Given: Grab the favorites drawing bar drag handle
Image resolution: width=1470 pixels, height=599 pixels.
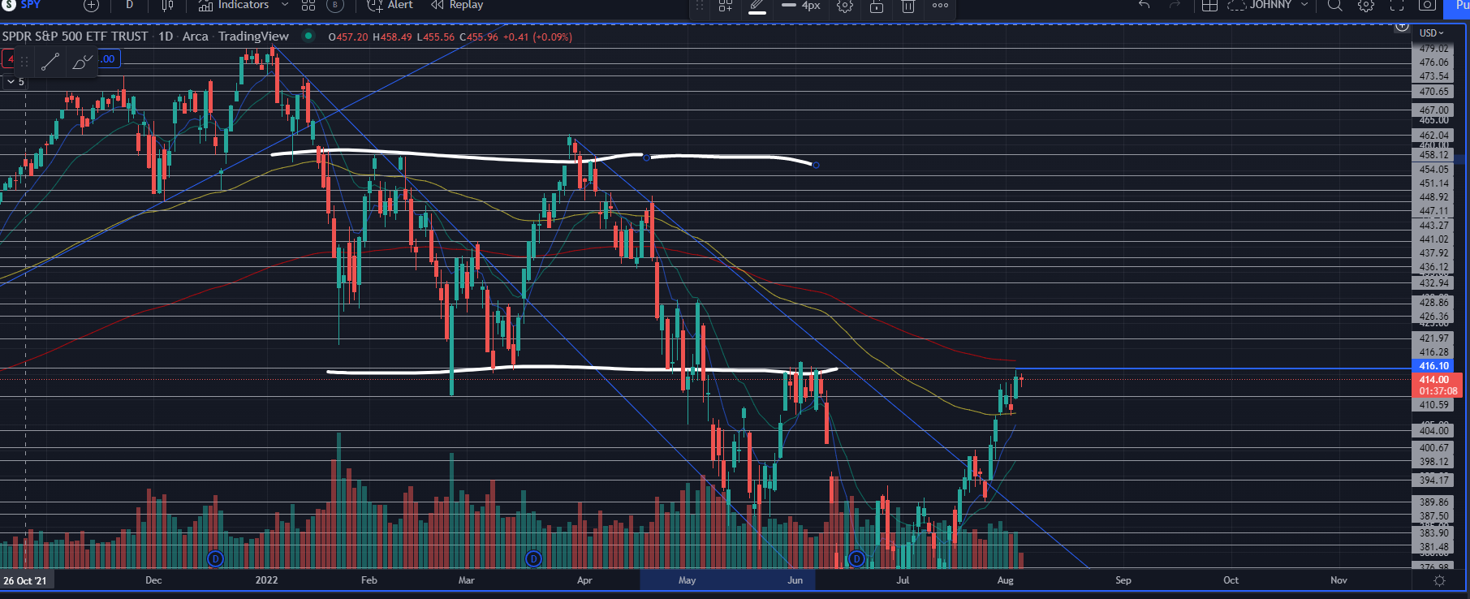Looking at the screenshot, I should coord(24,62).
